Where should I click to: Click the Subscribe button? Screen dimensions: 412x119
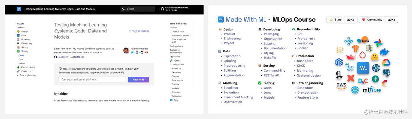coord(138,80)
